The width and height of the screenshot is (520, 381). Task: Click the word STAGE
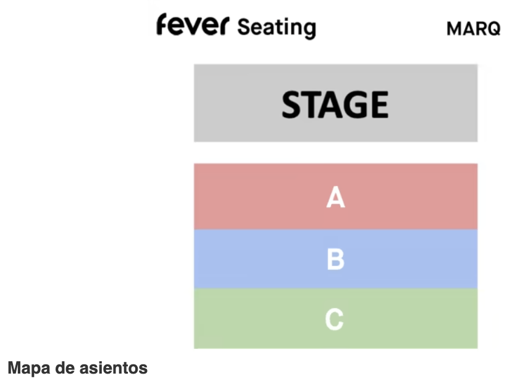tap(335, 104)
